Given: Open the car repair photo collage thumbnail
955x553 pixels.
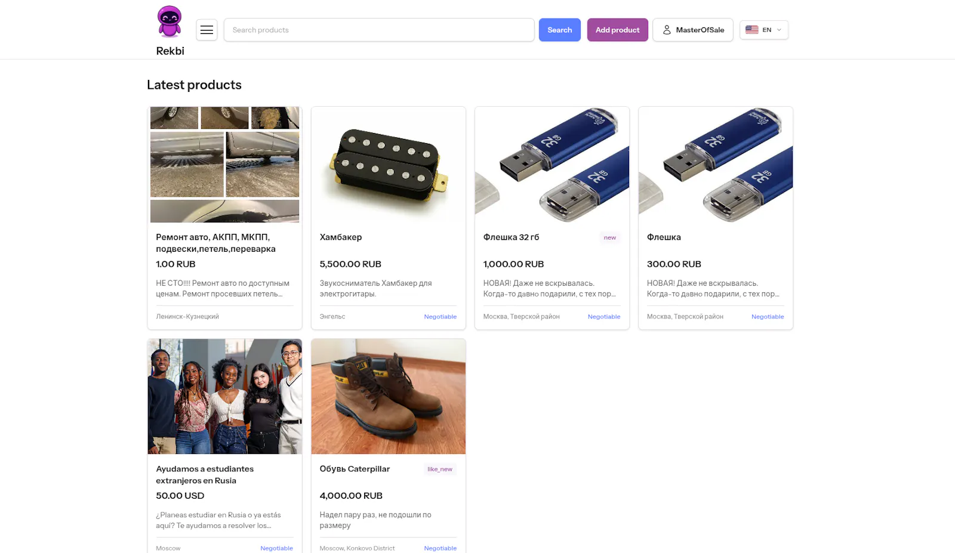Looking at the screenshot, I should [225, 165].
